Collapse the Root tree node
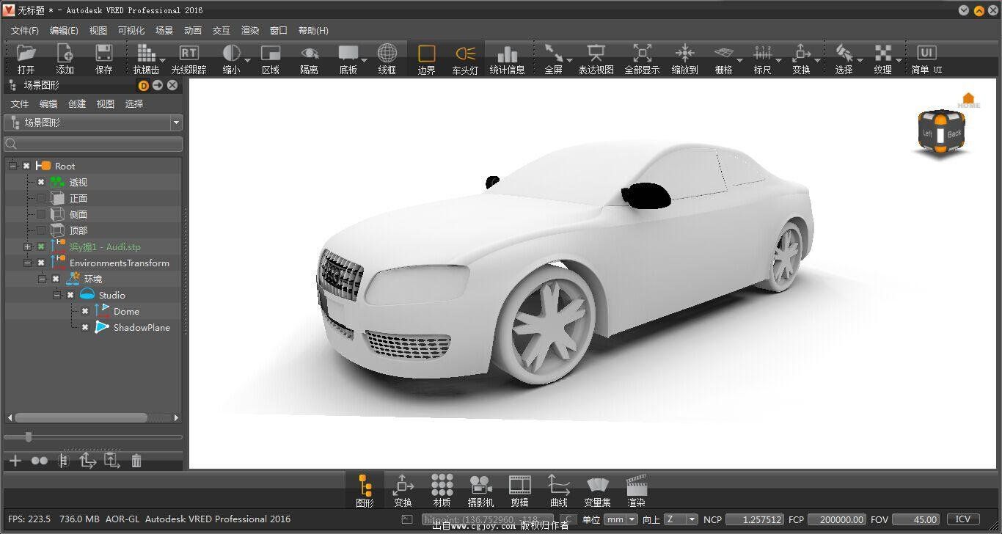This screenshot has width=1002, height=534. tap(12, 166)
